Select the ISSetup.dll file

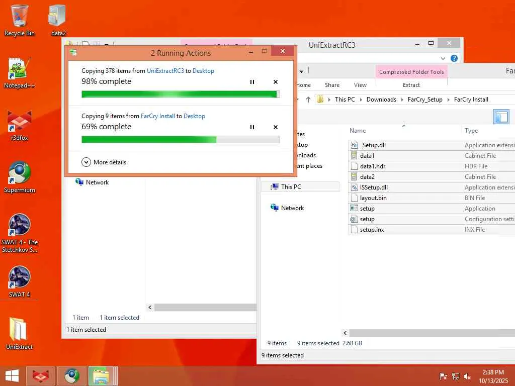[x=432, y=187]
